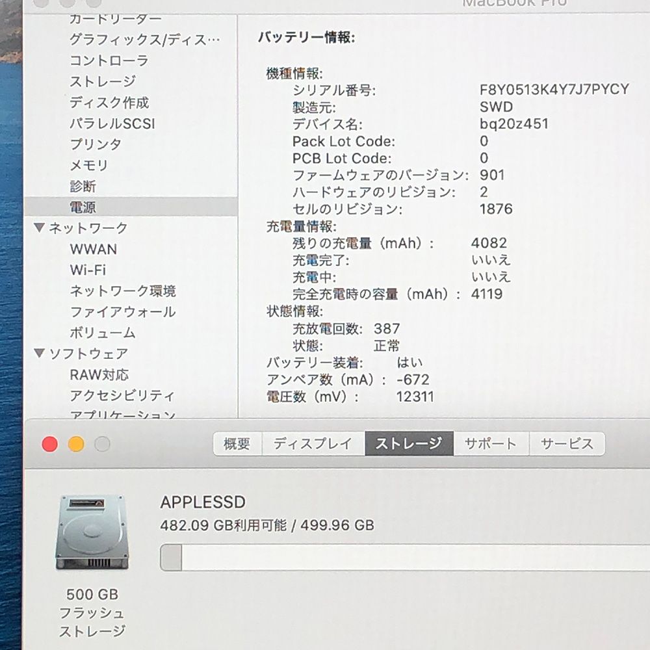Viewport: 650px width, 650px height.
Task: Open the メモリ sidebar entry
Action: [x=89, y=165]
